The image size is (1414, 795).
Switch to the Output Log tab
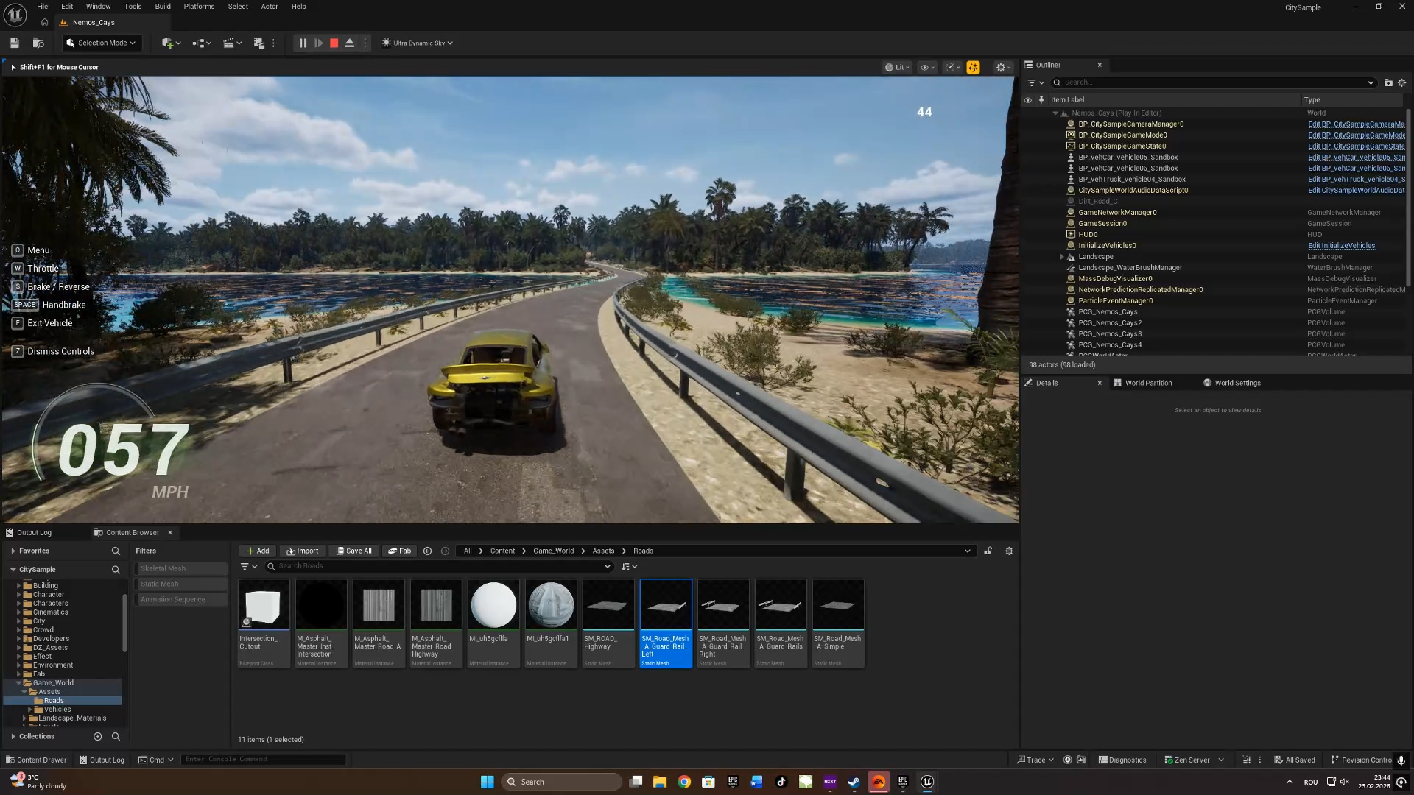pyautogui.click(x=35, y=533)
